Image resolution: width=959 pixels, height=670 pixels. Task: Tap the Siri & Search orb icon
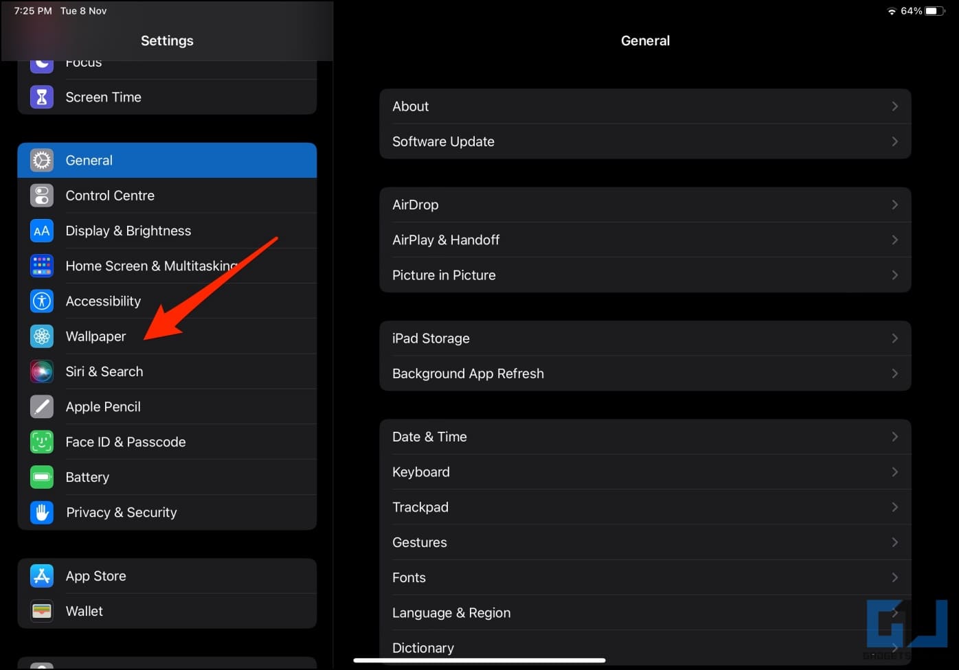click(x=42, y=371)
